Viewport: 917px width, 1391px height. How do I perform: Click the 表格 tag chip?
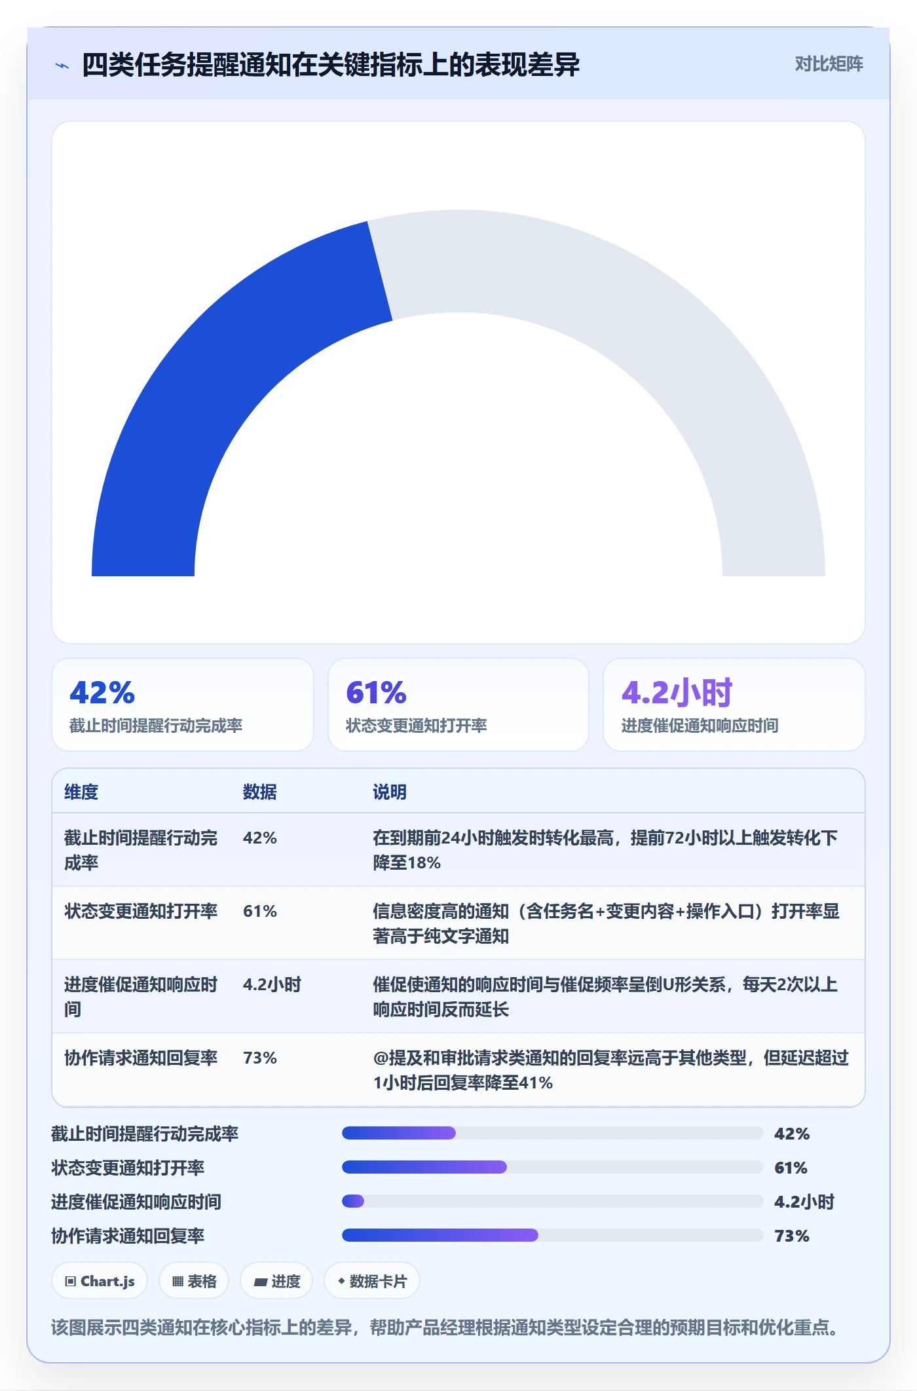[194, 1281]
